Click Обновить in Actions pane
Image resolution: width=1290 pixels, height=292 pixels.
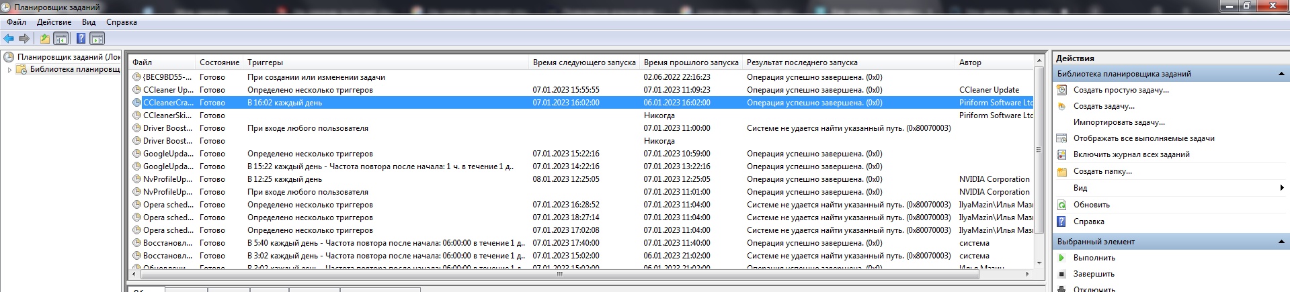(1092, 205)
